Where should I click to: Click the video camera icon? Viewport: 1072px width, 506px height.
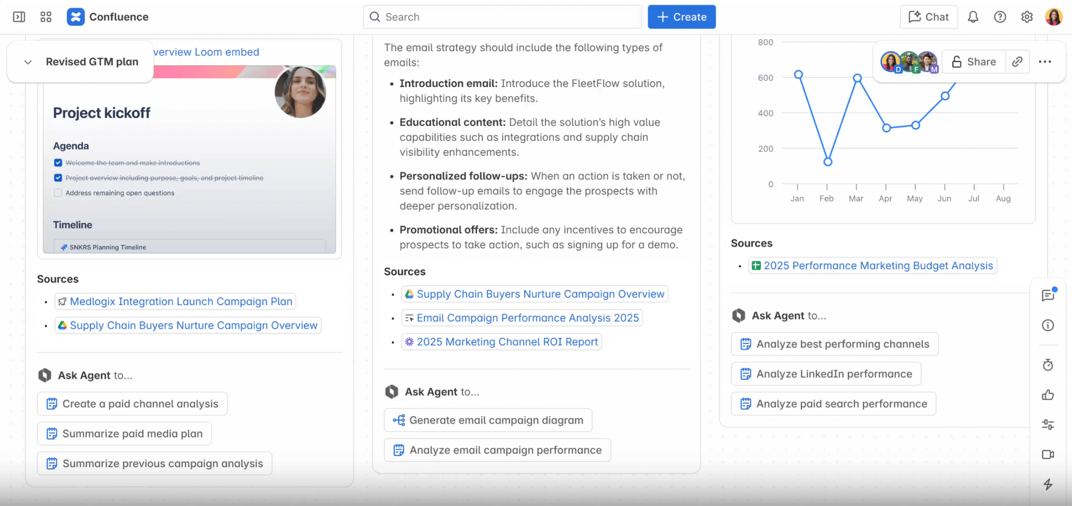click(1048, 455)
